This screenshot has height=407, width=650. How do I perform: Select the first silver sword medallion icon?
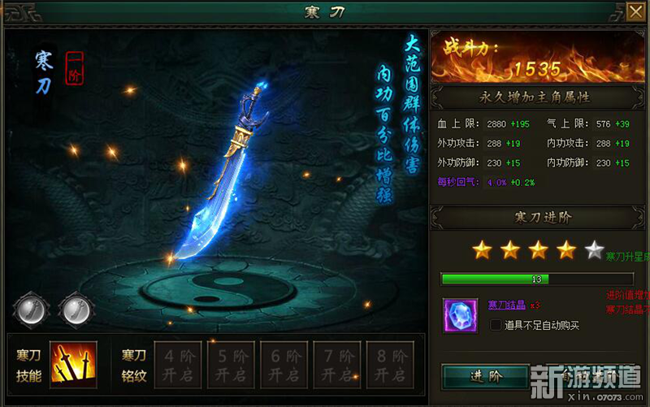[x=32, y=310]
